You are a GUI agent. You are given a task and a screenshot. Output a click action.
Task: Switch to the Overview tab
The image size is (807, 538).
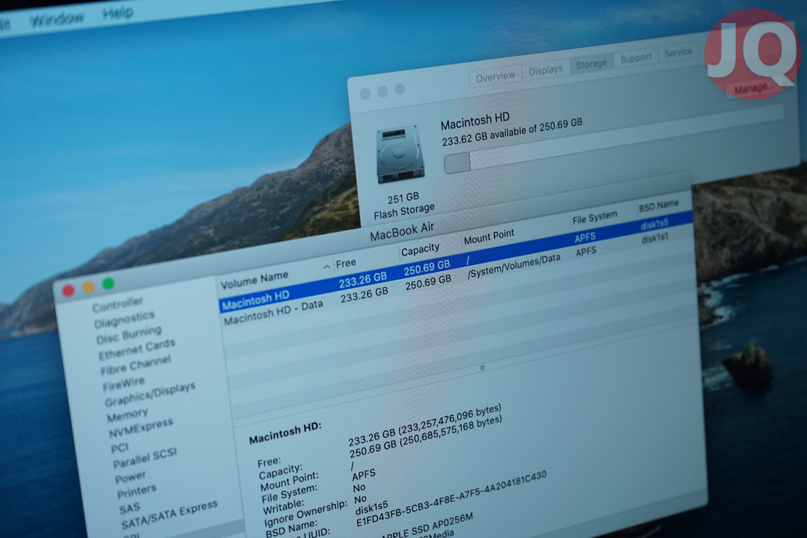coord(496,77)
